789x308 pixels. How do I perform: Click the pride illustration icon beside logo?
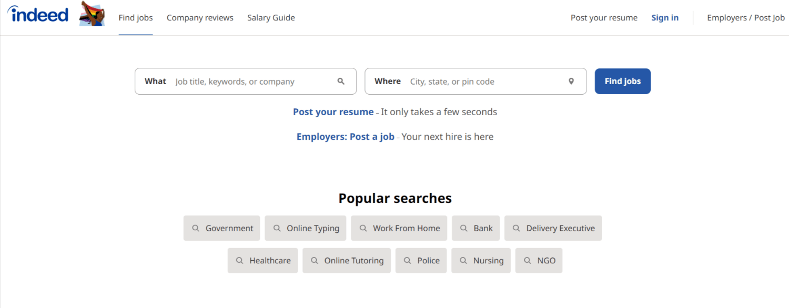(92, 14)
